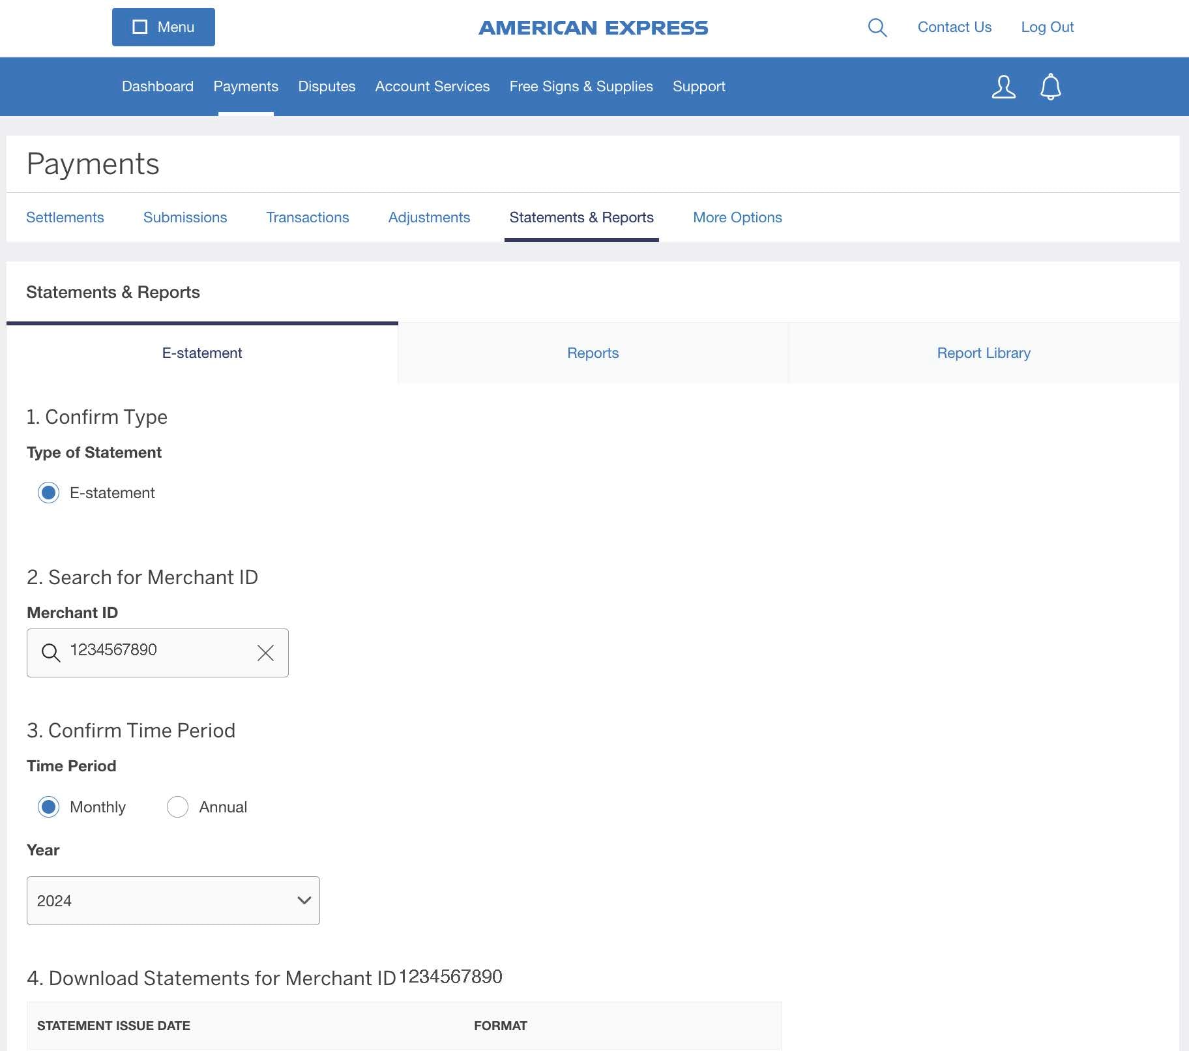1189x1051 pixels.
Task: Open the Year dropdown showing 2024
Action: [x=173, y=901]
